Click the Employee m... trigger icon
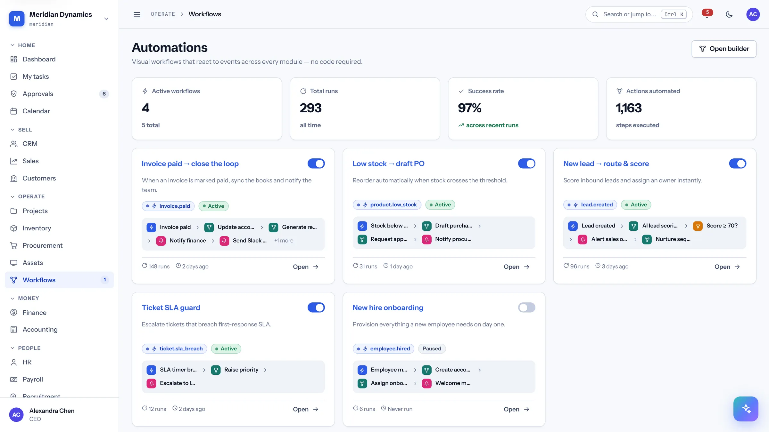Viewport: 769px width, 432px height. (x=362, y=370)
